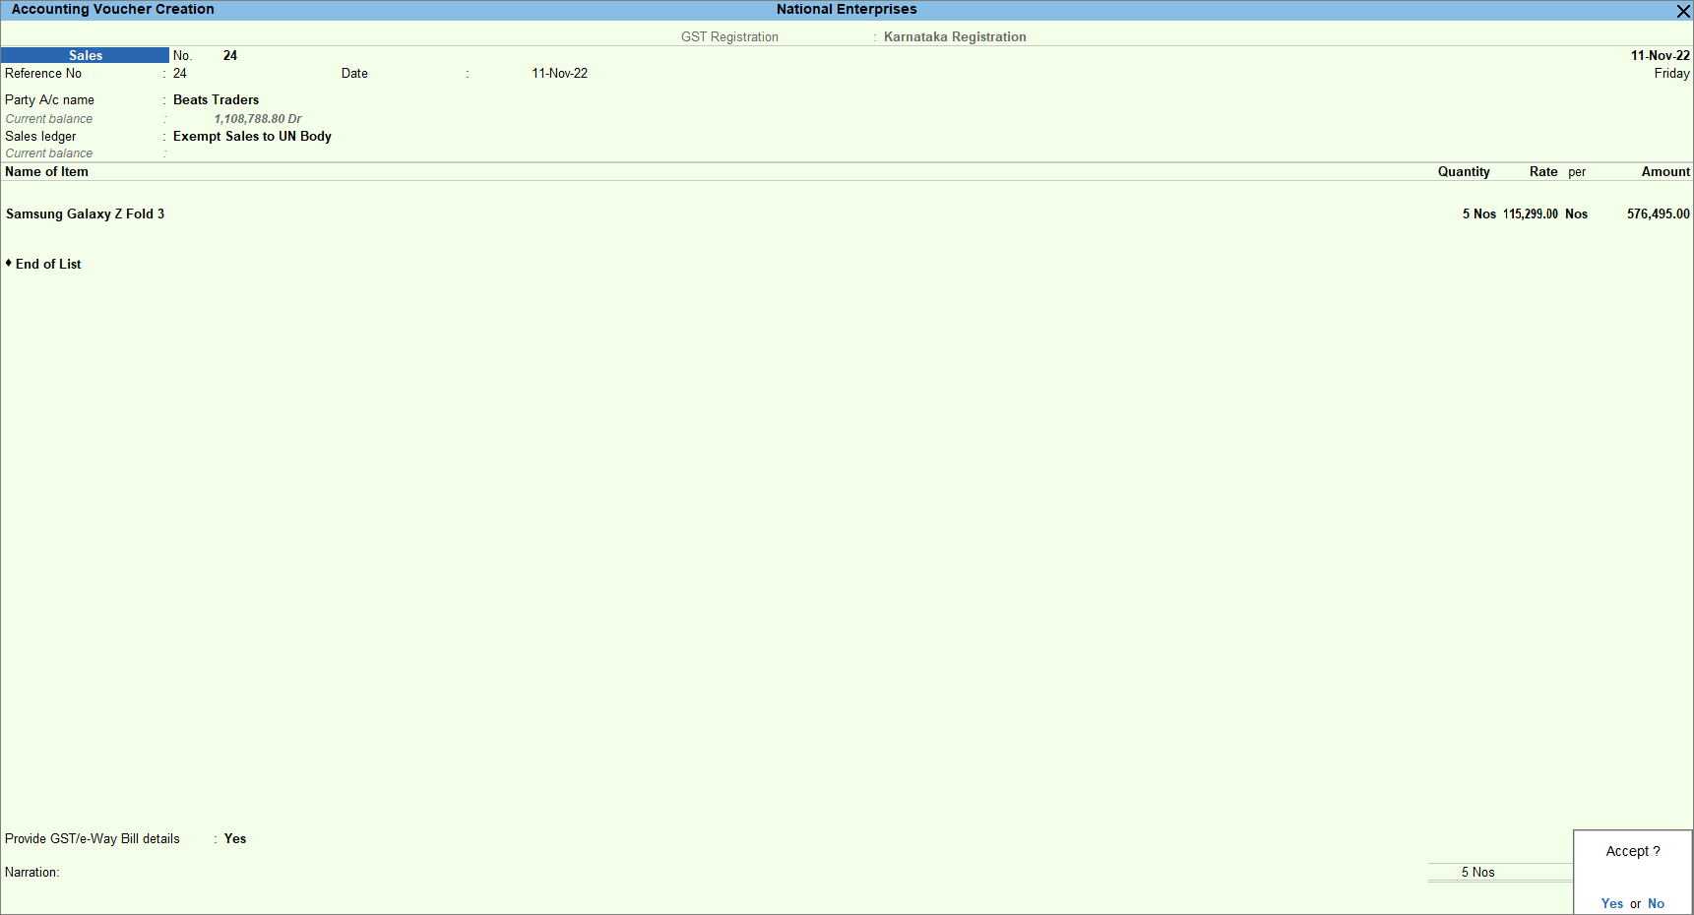
Task: Open Exempt Sales to UN Body ledger
Action: pyautogui.click(x=252, y=136)
